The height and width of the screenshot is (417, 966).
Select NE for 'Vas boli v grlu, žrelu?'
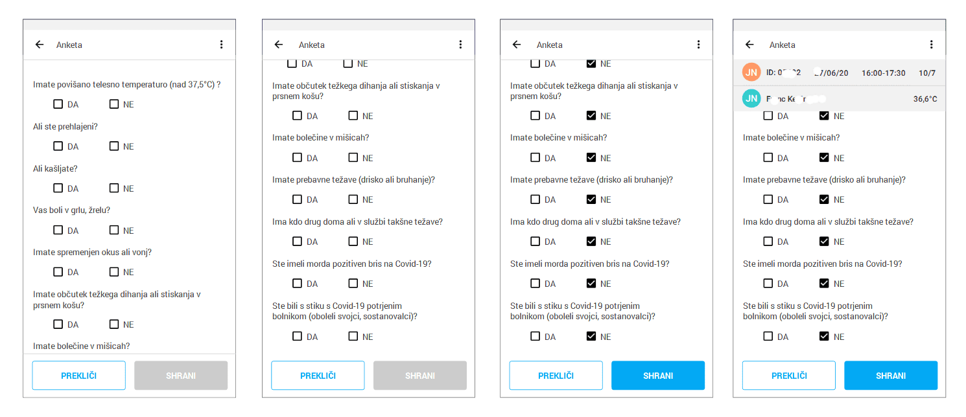click(x=114, y=230)
